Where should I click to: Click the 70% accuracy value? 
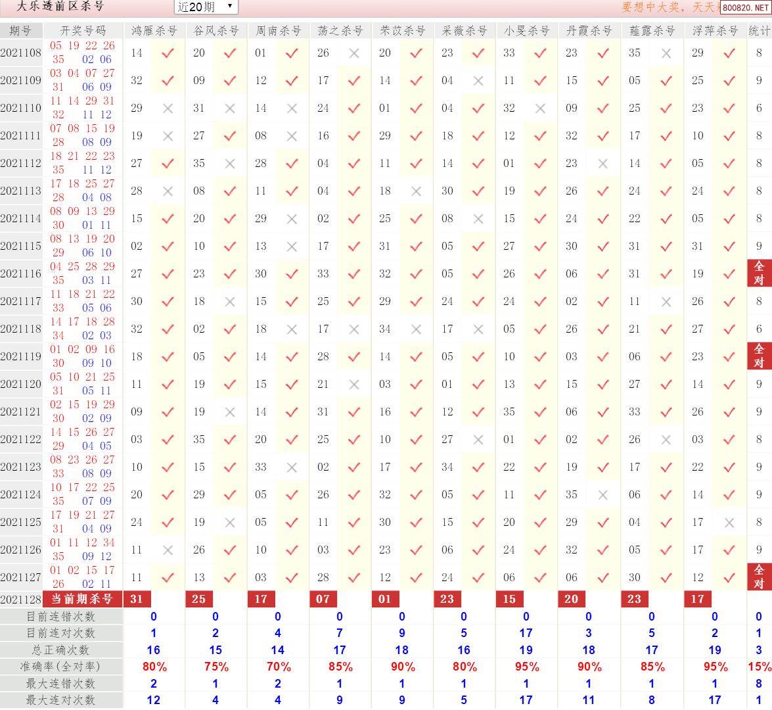(x=279, y=667)
